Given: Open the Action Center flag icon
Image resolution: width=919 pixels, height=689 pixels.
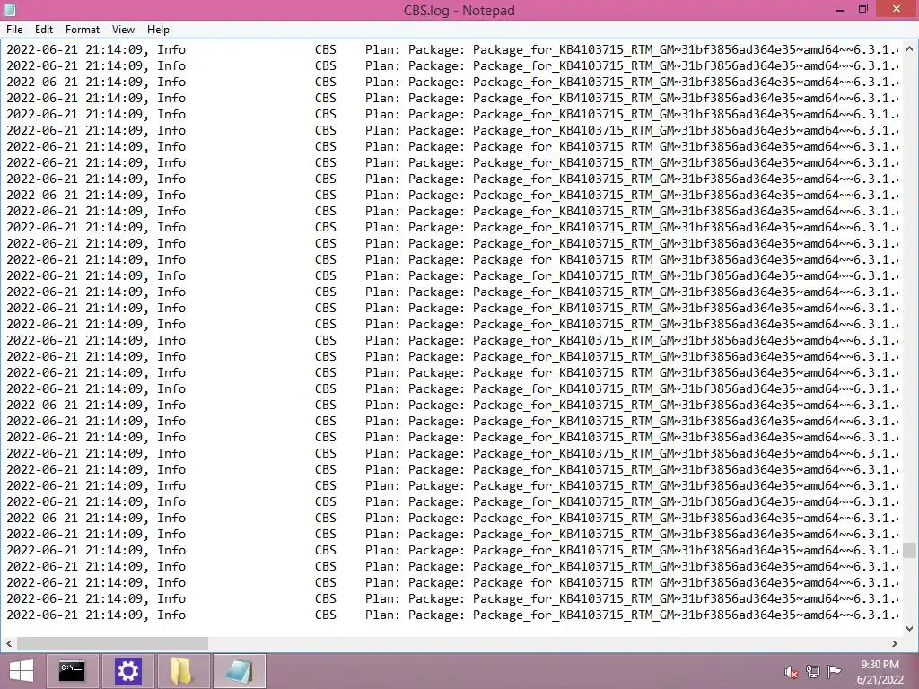Looking at the screenshot, I should [x=834, y=671].
